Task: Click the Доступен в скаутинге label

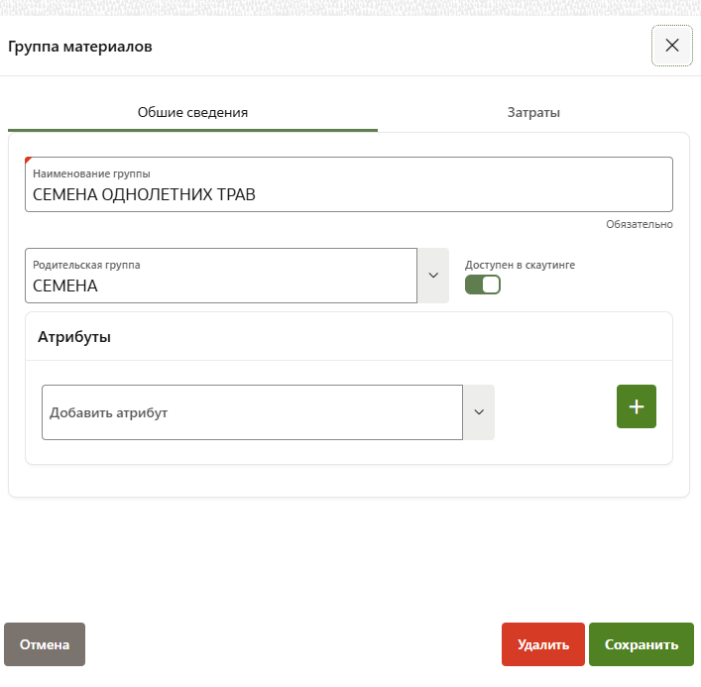Action: [520, 265]
